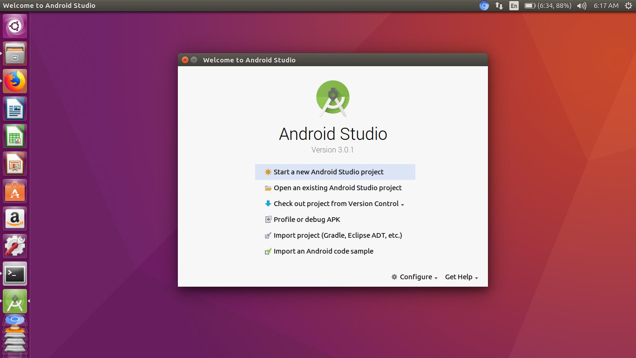The width and height of the screenshot is (636, 358).
Task: Open an existing Android Studio project
Action: [x=335, y=188]
